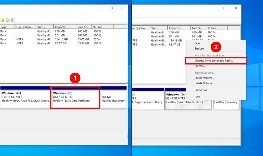The width and height of the screenshot is (263, 156).
Task: Click the % Free column header in right window
Action: (x=217, y=28)
